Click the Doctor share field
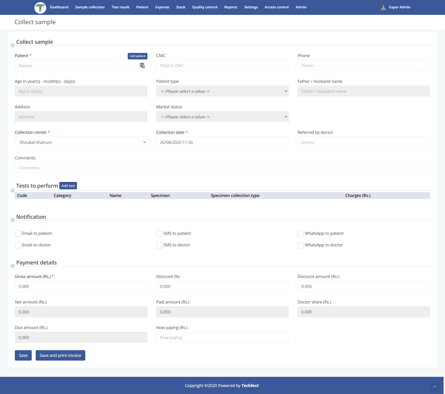 click(363, 312)
